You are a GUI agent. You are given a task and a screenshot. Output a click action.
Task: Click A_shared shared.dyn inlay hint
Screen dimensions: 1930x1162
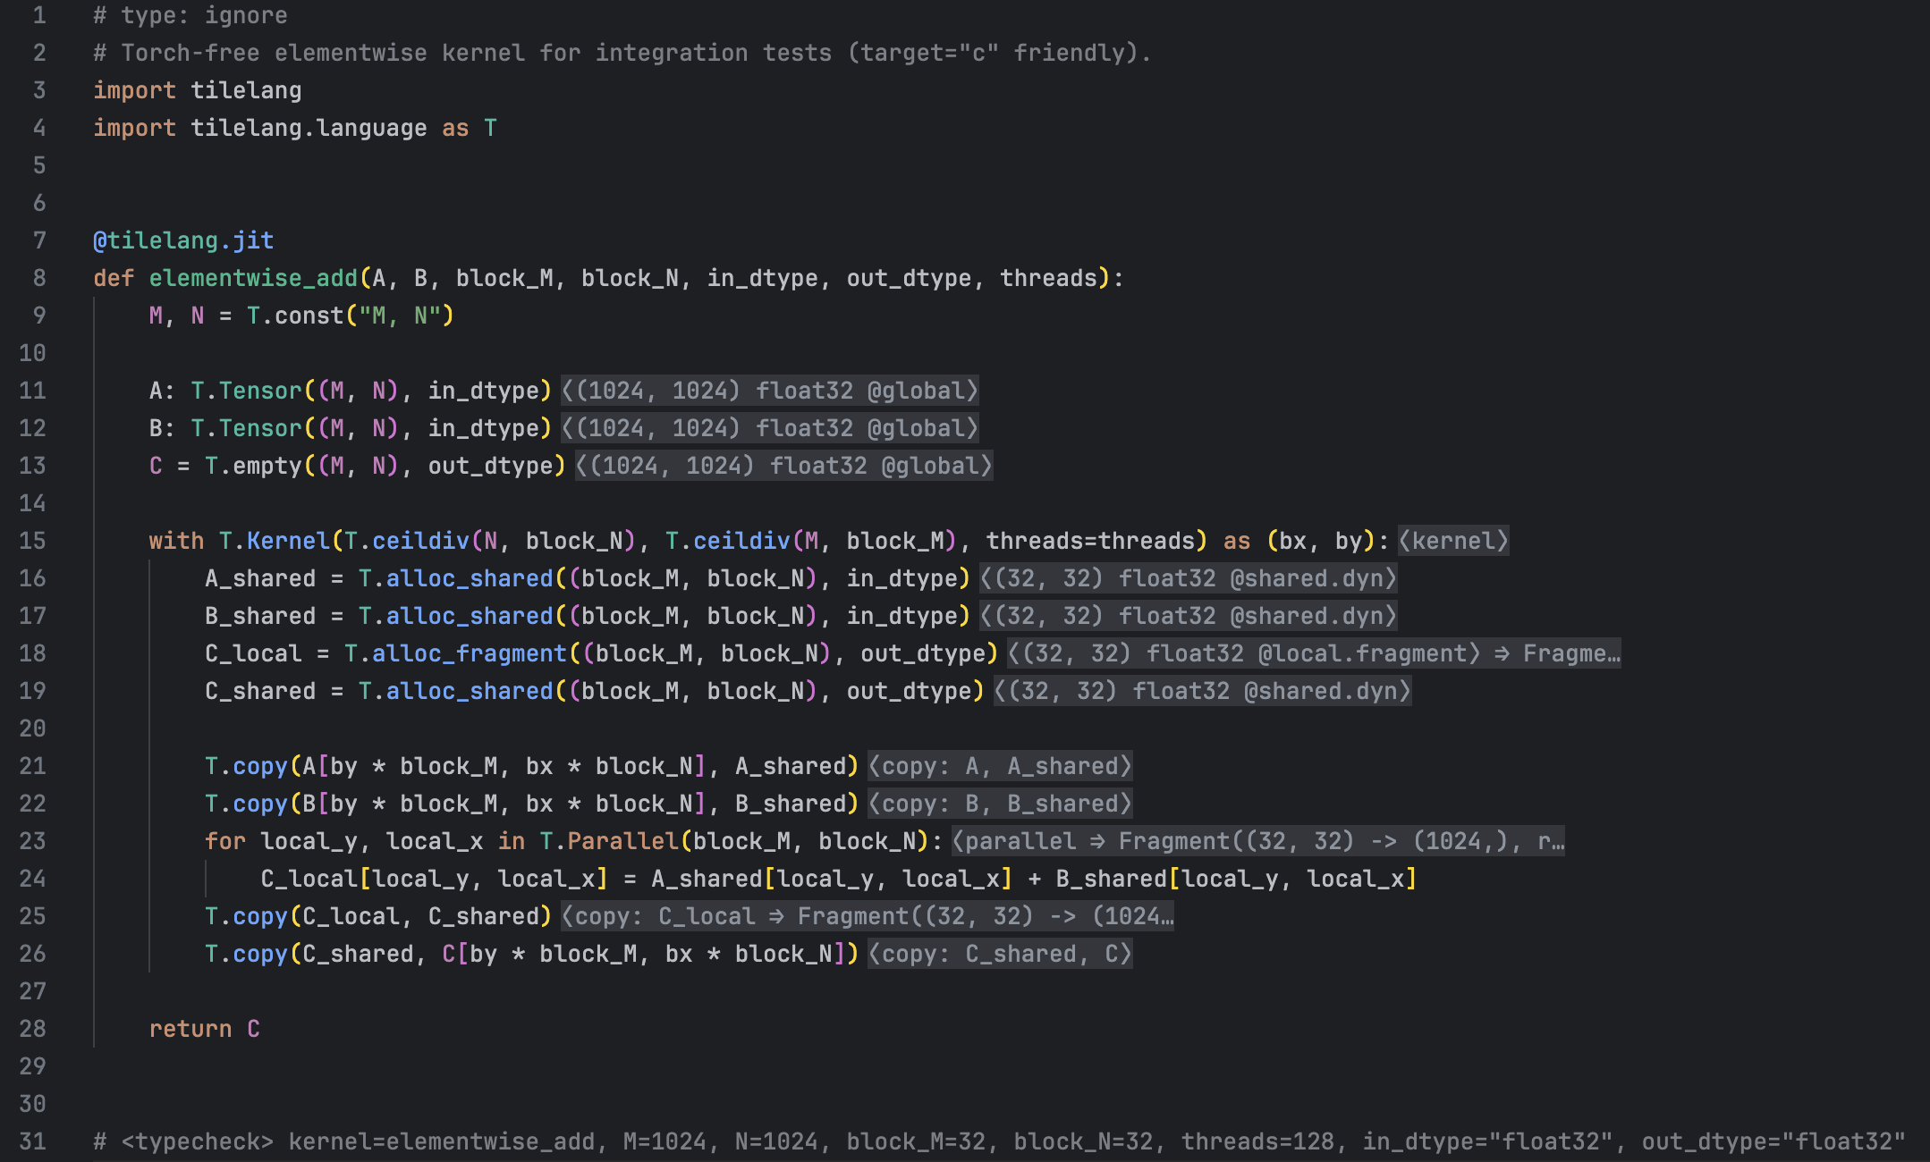[x=1189, y=578]
